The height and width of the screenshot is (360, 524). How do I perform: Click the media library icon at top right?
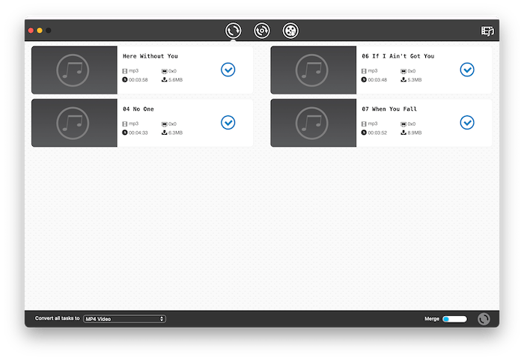coord(488,31)
